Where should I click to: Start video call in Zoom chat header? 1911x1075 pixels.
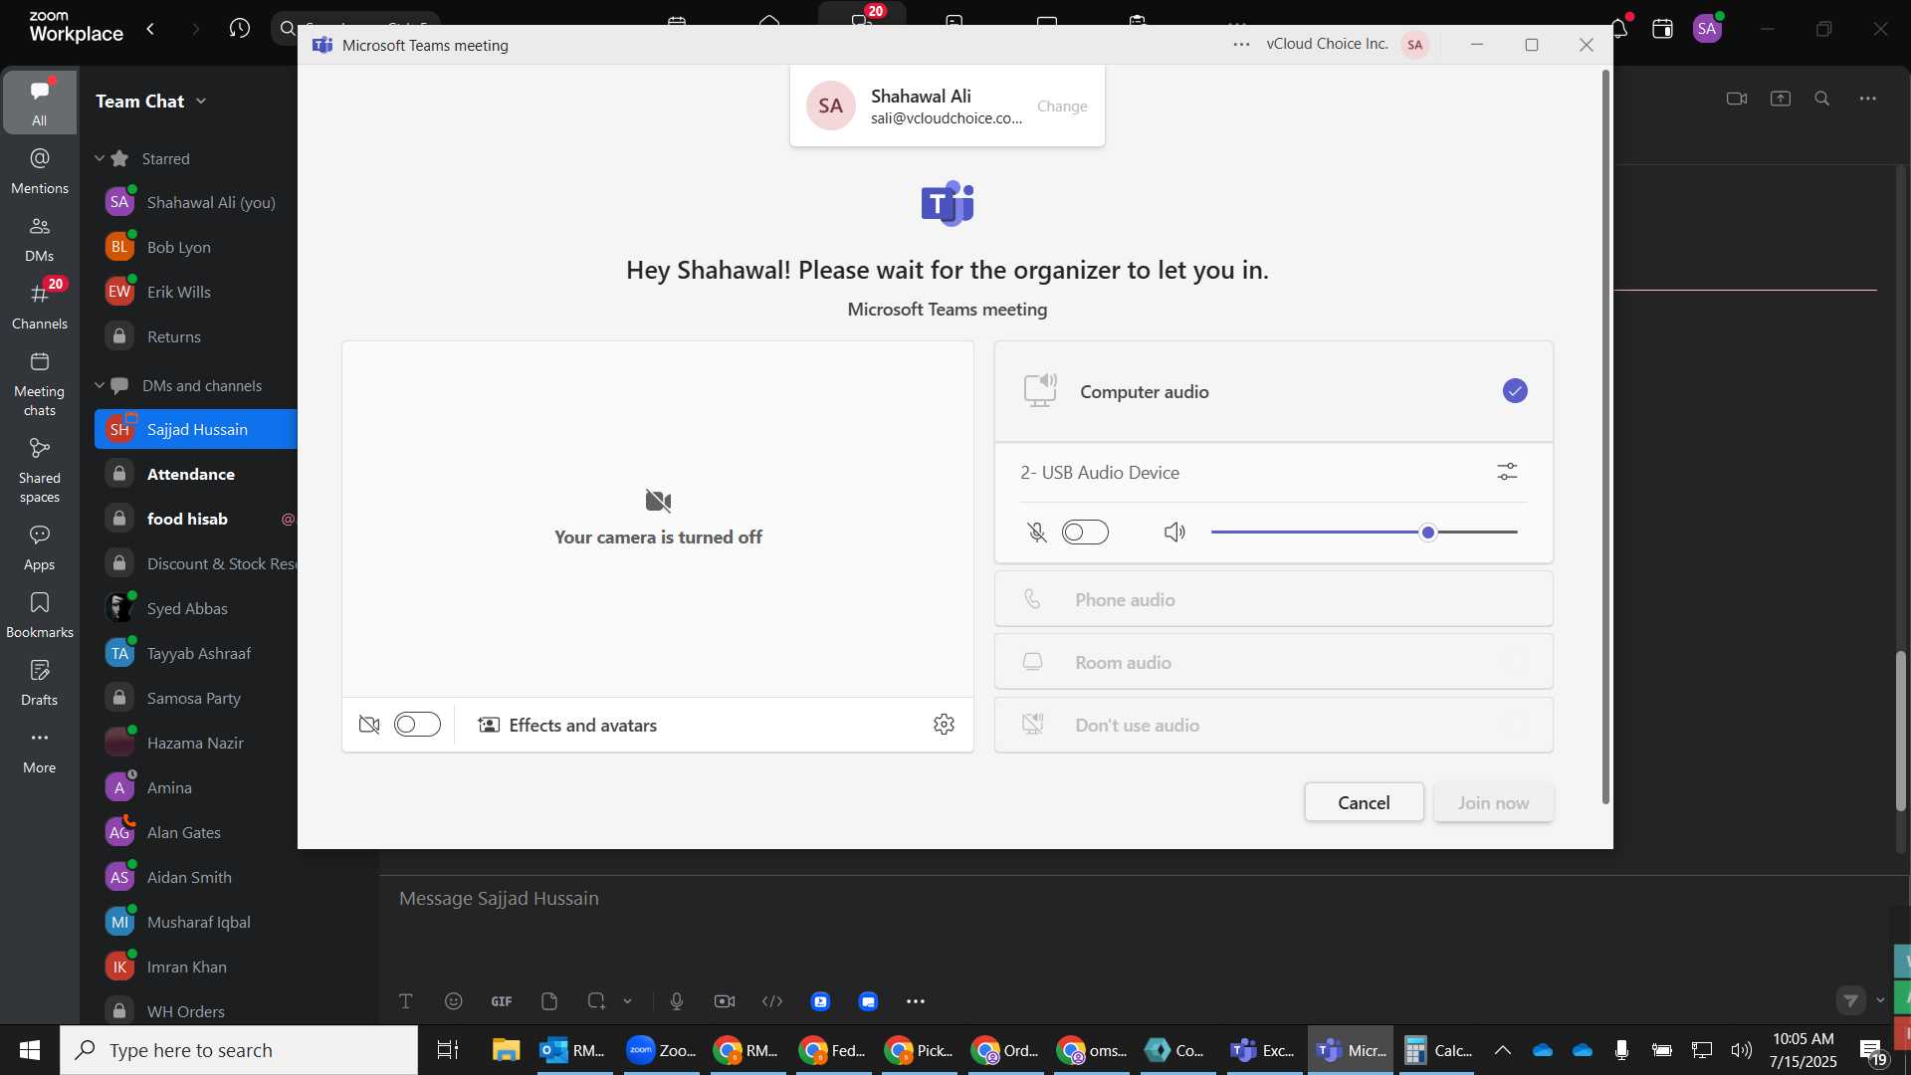click(x=1737, y=99)
